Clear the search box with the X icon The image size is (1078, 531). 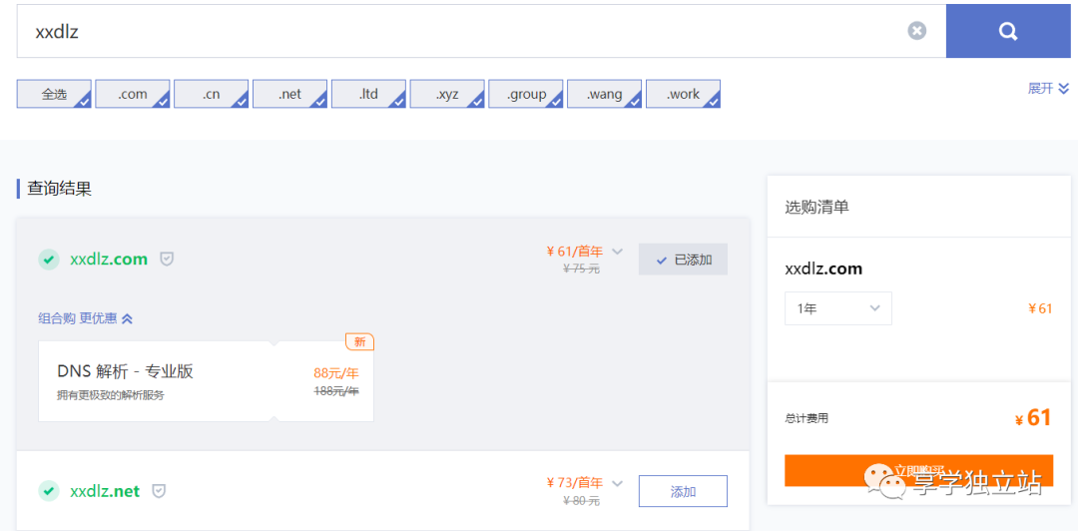[916, 31]
